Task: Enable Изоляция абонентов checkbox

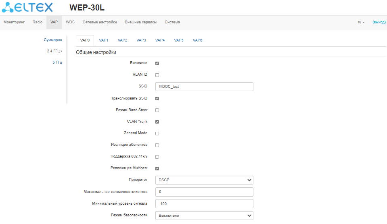Action: tap(157, 145)
